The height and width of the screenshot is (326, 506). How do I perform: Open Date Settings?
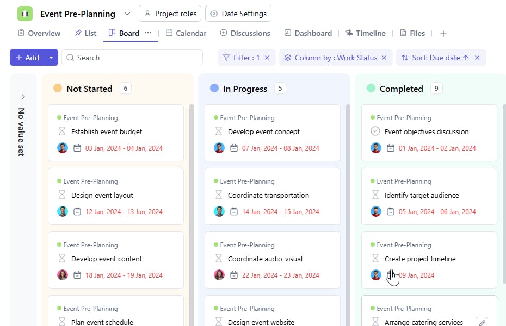coord(238,14)
